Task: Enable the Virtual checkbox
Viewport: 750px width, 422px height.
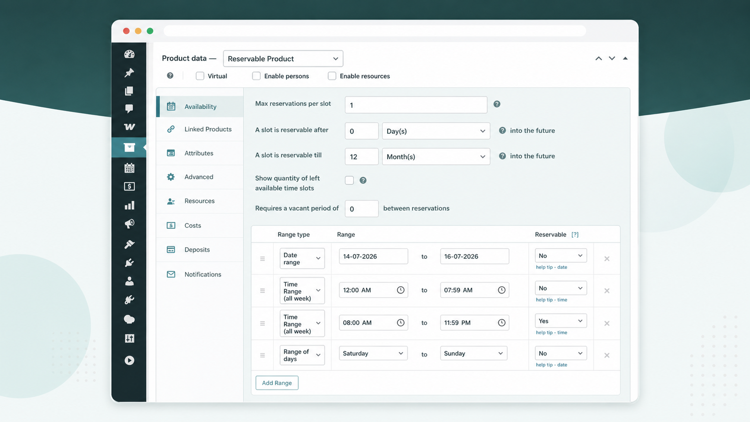Action: click(200, 76)
